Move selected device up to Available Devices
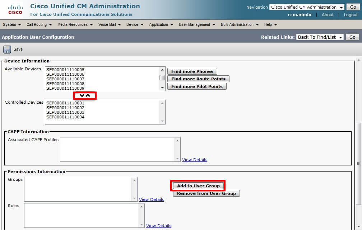Screen dimensions: 362x230 point(88,95)
